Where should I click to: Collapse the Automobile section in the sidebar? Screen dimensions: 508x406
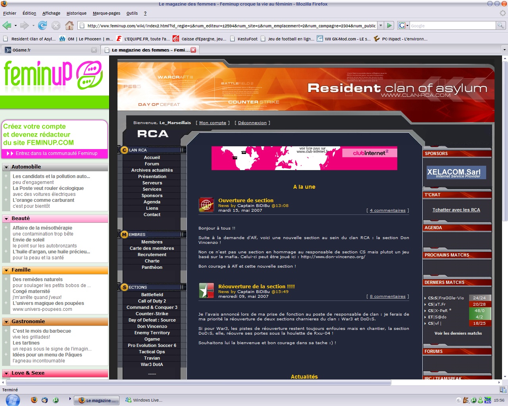[x=6, y=167]
